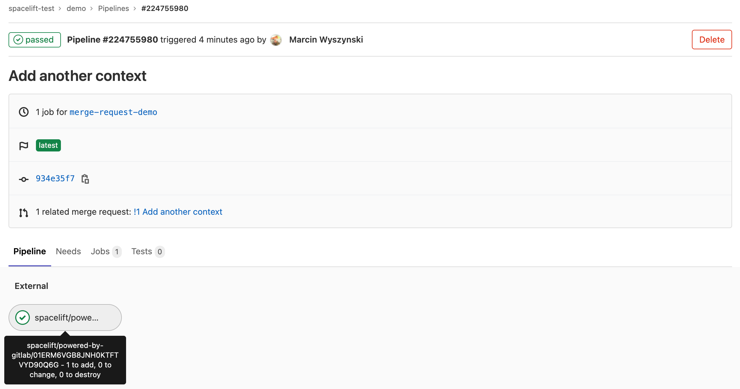Click the spacelift job status check icon

coord(23,318)
